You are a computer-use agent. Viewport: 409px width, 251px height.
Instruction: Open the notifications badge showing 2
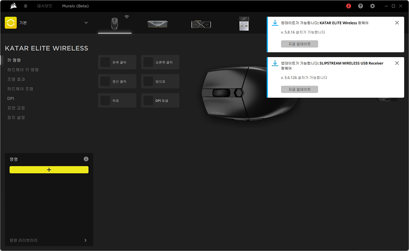(348, 6)
